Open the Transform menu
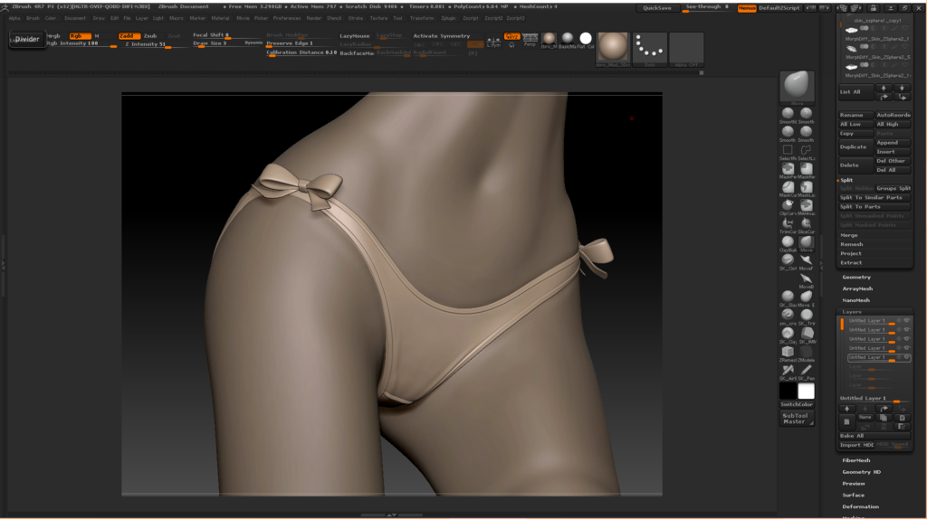Image resolution: width=927 pixels, height=519 pixels. point(422,18)
